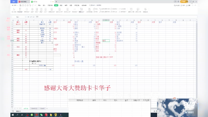The image size is (208, 117).
Task: Open Evaluate Formula (公式求值)
Action: pos(122,9)
